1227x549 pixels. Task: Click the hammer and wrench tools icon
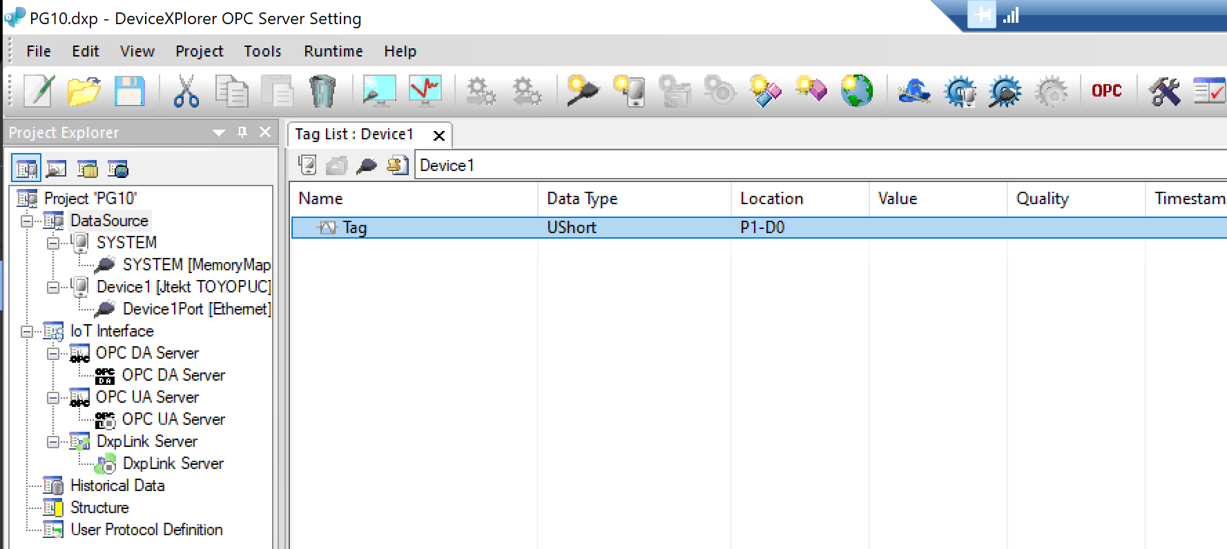click(1164, 91)
